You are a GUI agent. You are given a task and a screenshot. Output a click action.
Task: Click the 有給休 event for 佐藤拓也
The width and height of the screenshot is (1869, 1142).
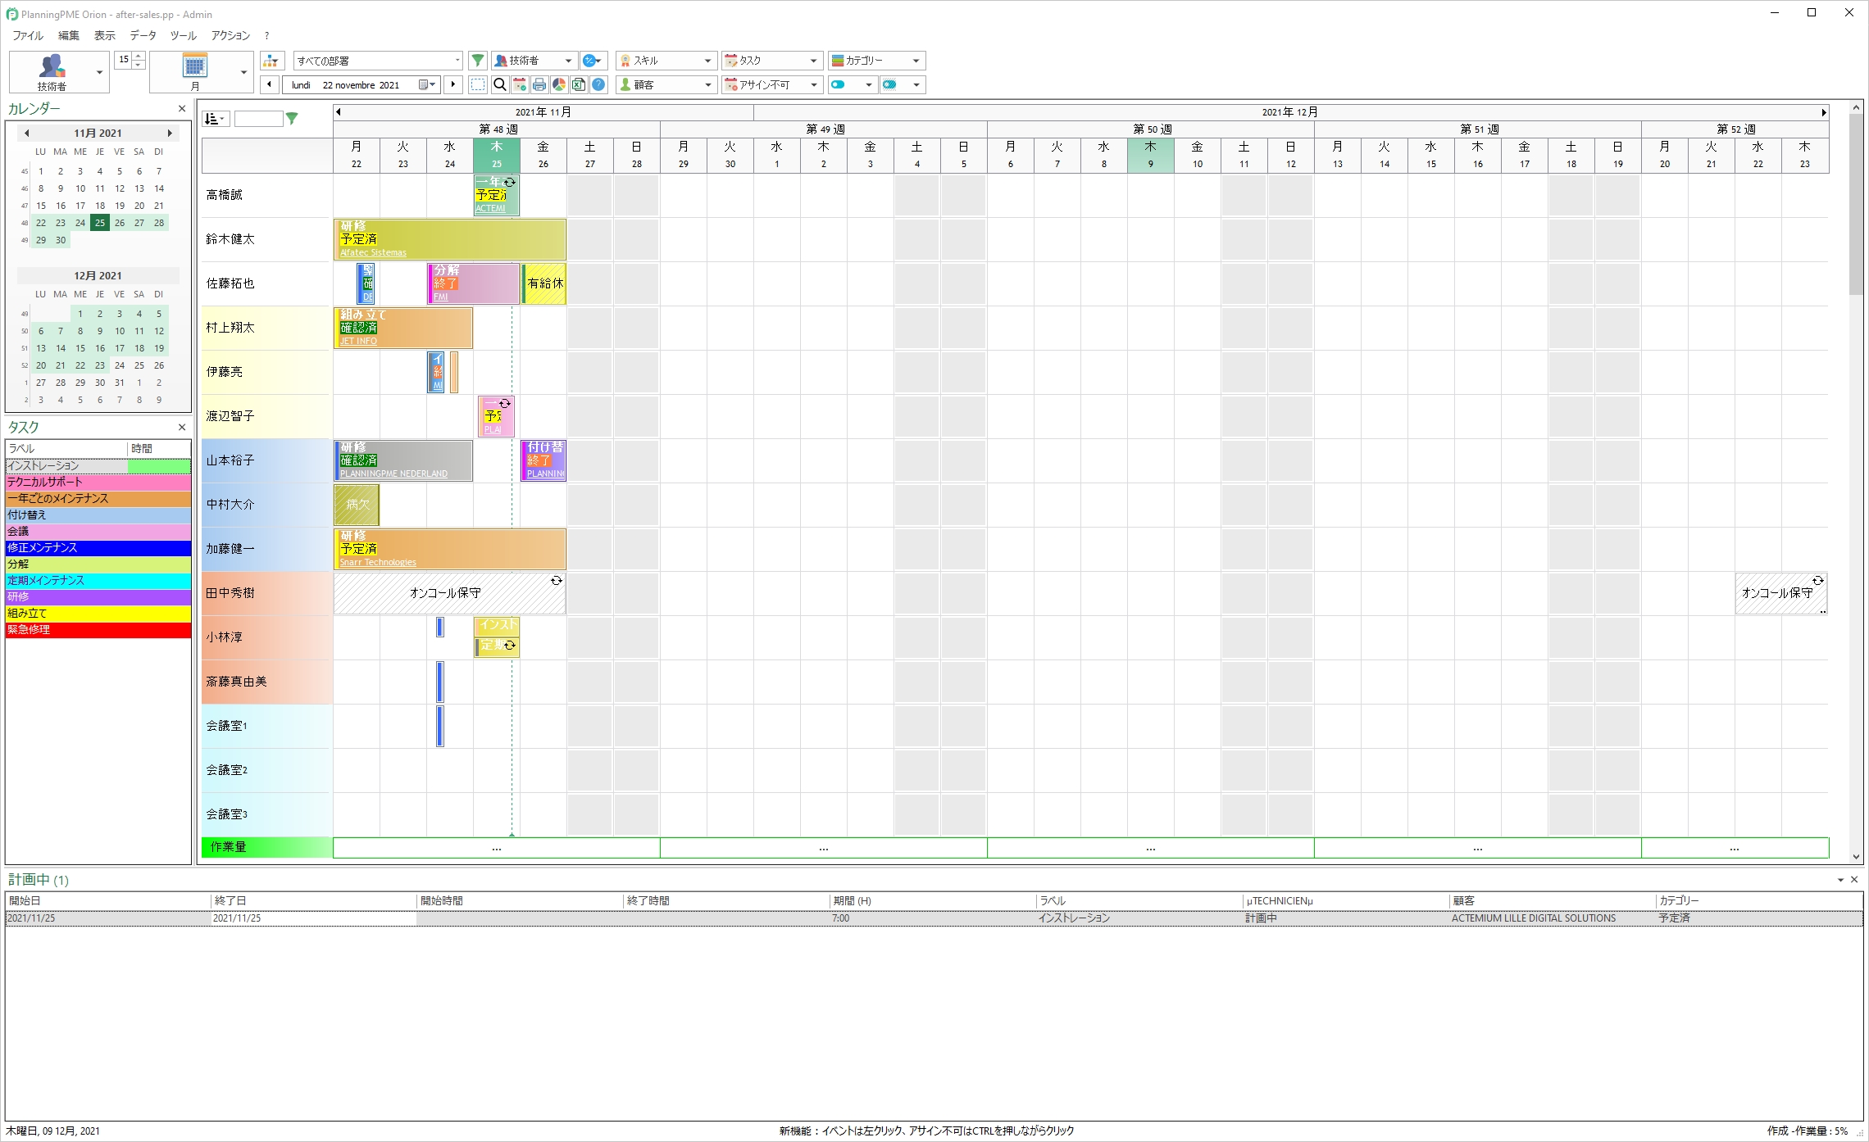click(x=544, y=283)
